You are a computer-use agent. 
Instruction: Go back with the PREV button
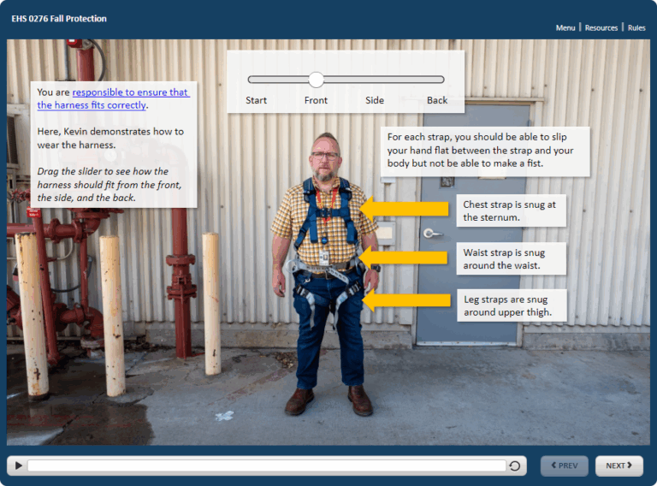coord(565,465)
